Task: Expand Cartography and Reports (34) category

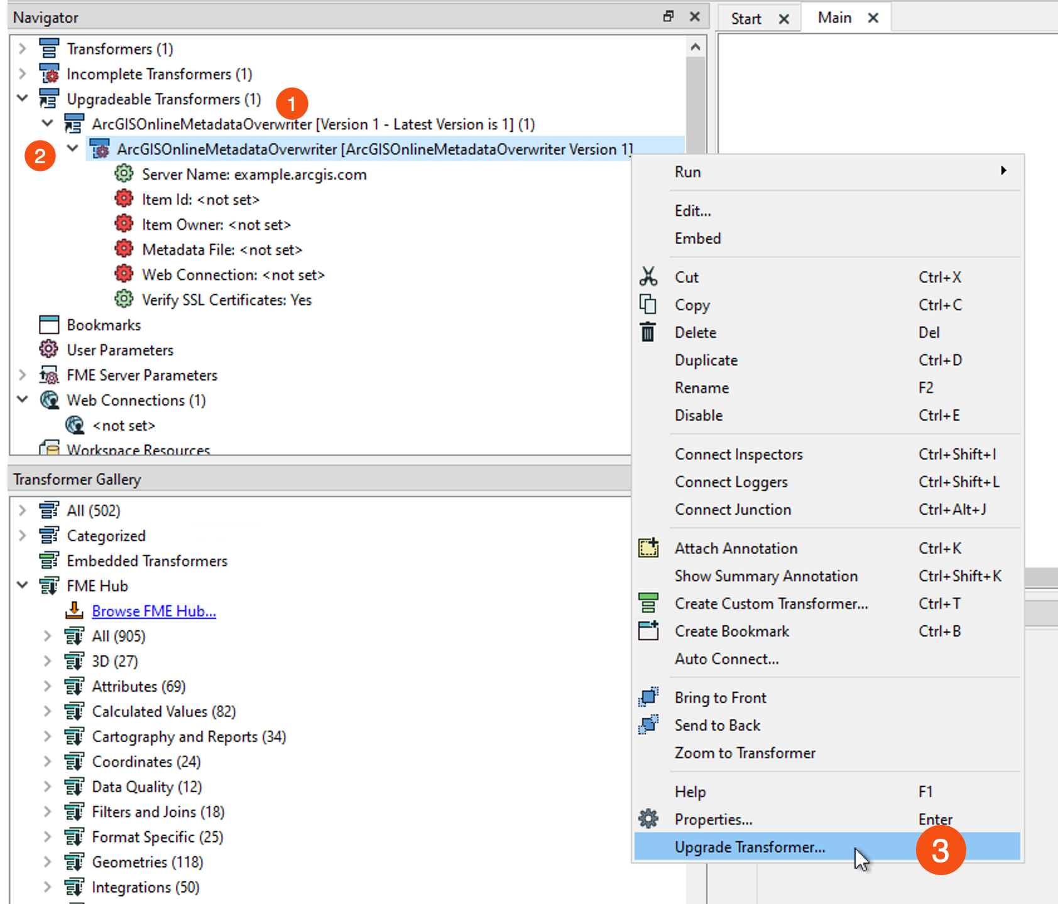Action: coord(48,736)
